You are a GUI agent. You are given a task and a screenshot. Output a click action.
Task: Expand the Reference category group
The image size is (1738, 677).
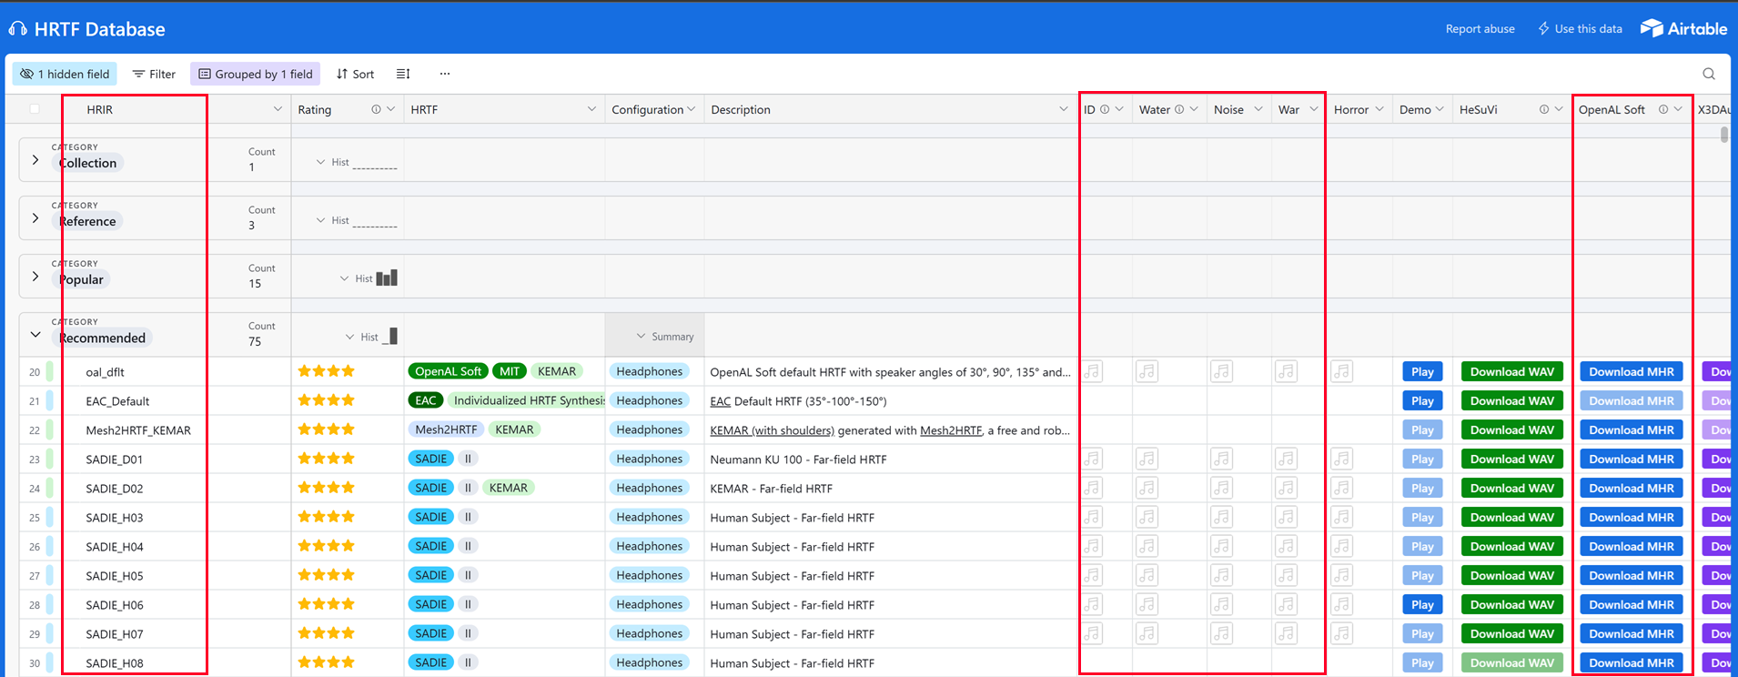click(35, 218)
